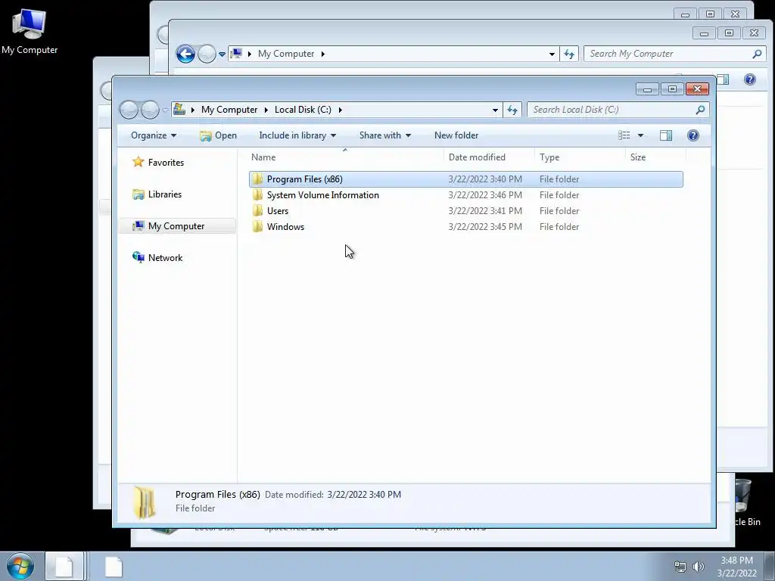Open the Include in library menu
775x581 pixels.
click(297, 135)
